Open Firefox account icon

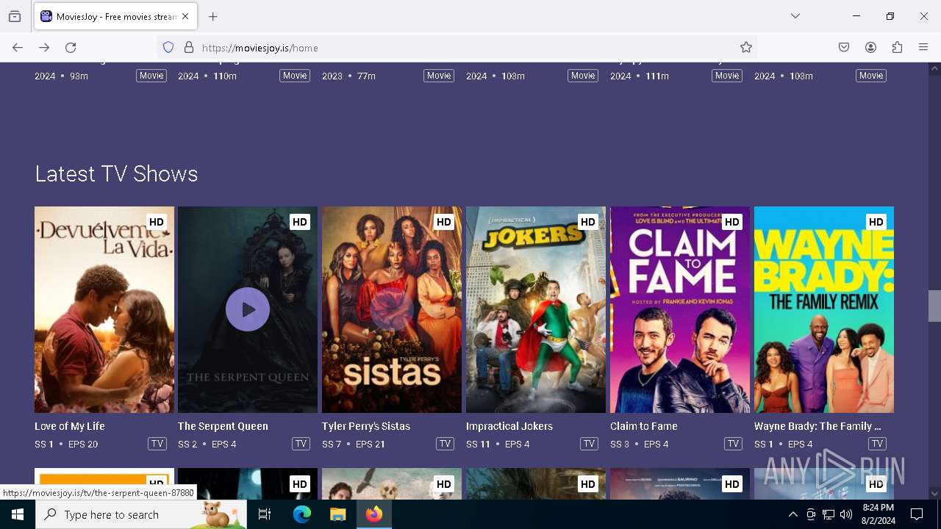870,48
